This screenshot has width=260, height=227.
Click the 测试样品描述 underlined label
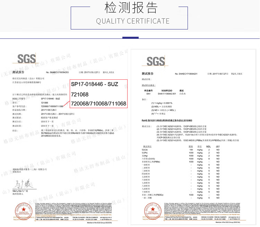tap(149, 85)
